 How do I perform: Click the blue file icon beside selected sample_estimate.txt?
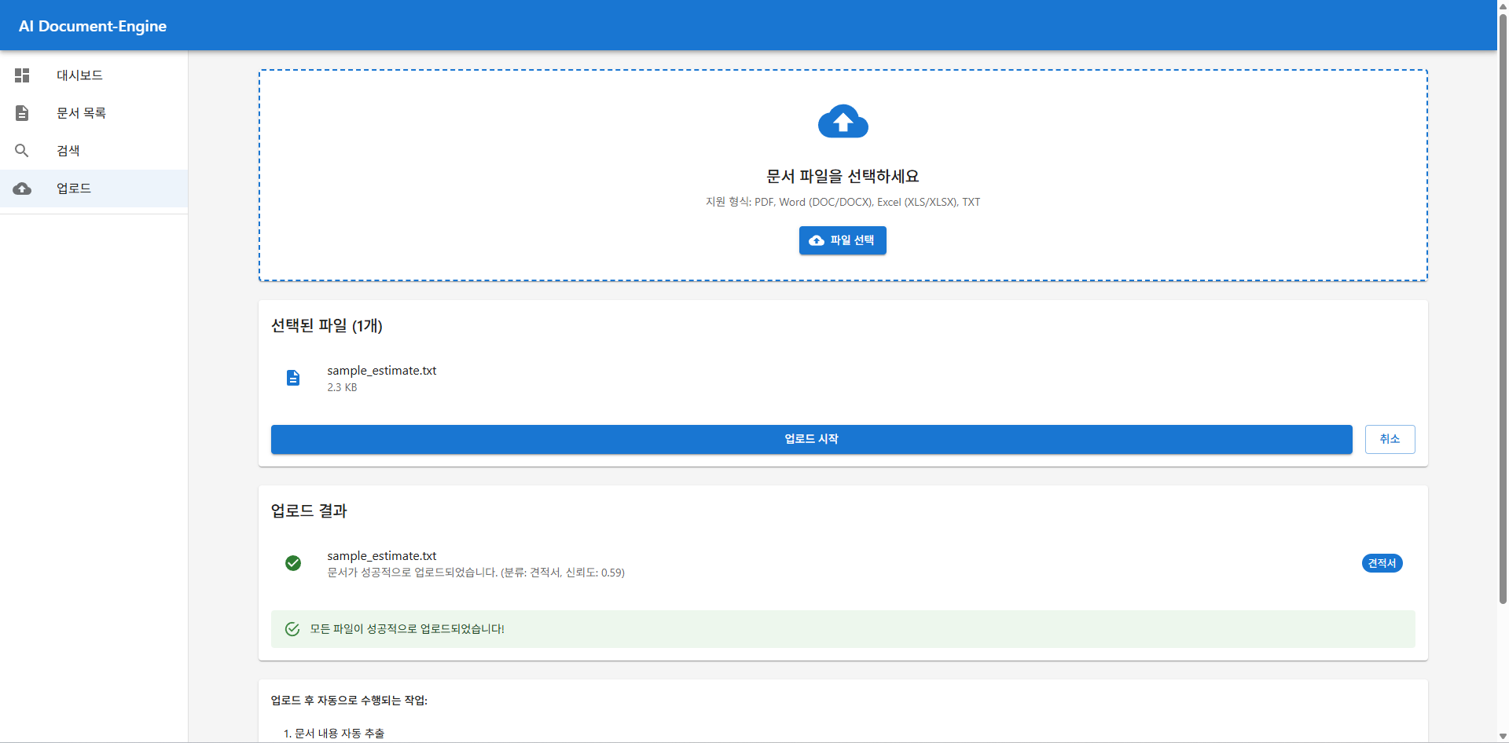tap(293, 378)
